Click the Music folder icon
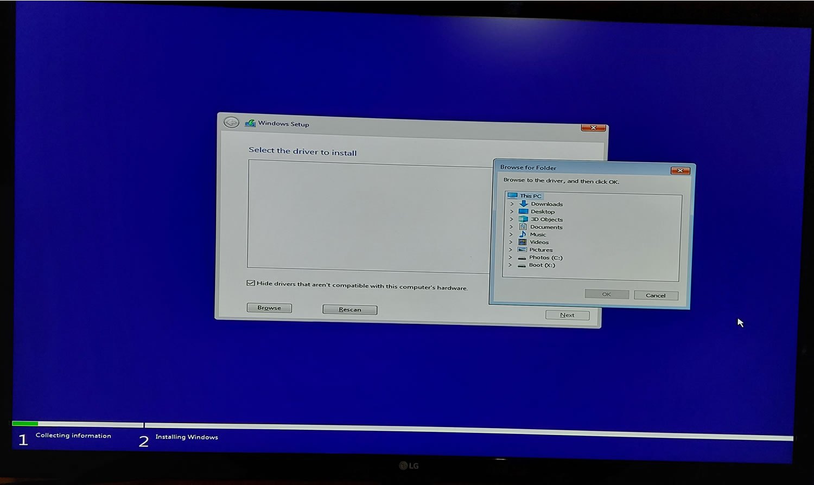The image size is (814, 485). (x=523, y=234)
